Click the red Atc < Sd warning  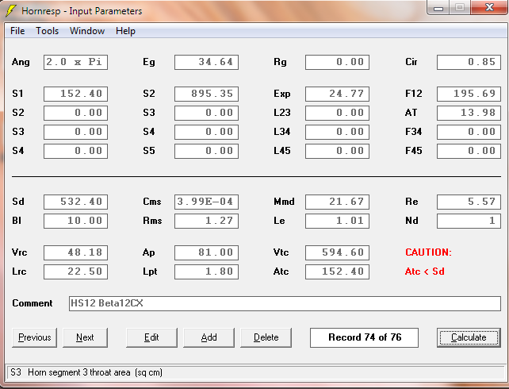tap(425, 272)
